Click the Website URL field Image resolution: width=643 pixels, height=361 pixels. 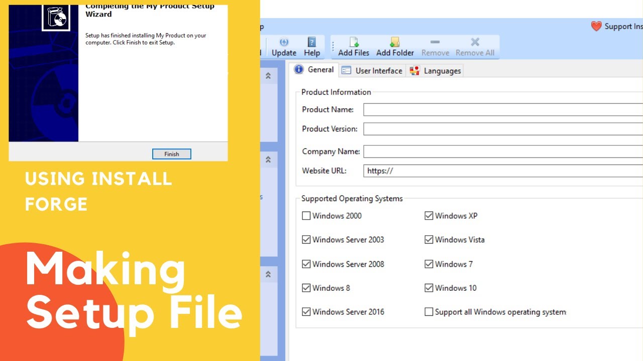(x=503, y=171)
